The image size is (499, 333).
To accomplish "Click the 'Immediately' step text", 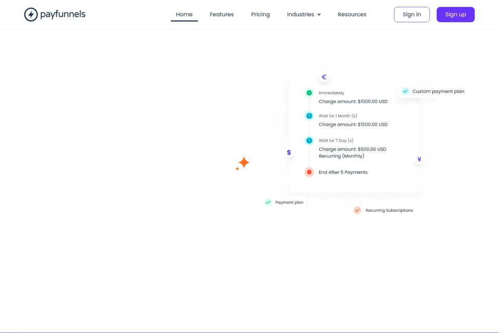I will (x=331, y=93).
